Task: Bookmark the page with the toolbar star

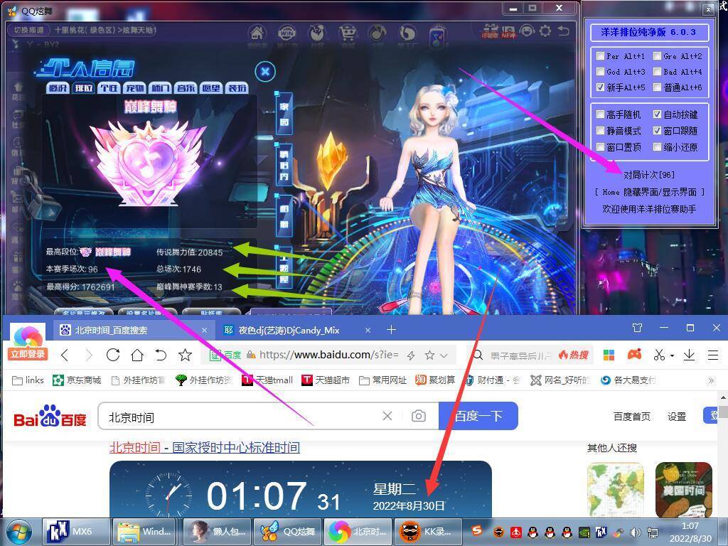Action: pyautogui.click(x=186, y=355)
